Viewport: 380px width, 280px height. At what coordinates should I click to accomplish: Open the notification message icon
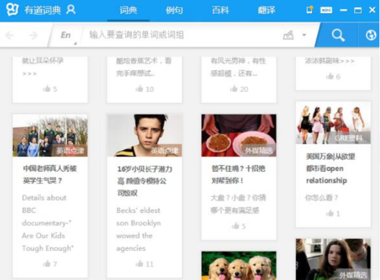pyautogui.click(x=310, y=10)
